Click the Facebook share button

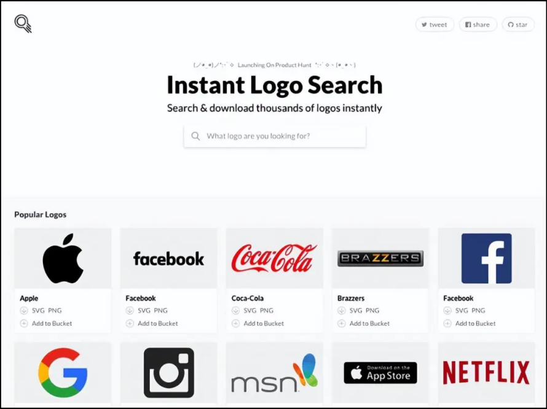click(x=478, y=25)
